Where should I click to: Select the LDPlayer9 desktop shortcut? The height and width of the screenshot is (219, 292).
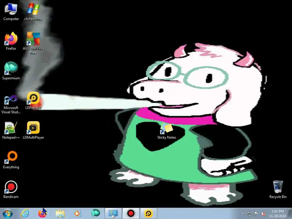click(33, 101)
